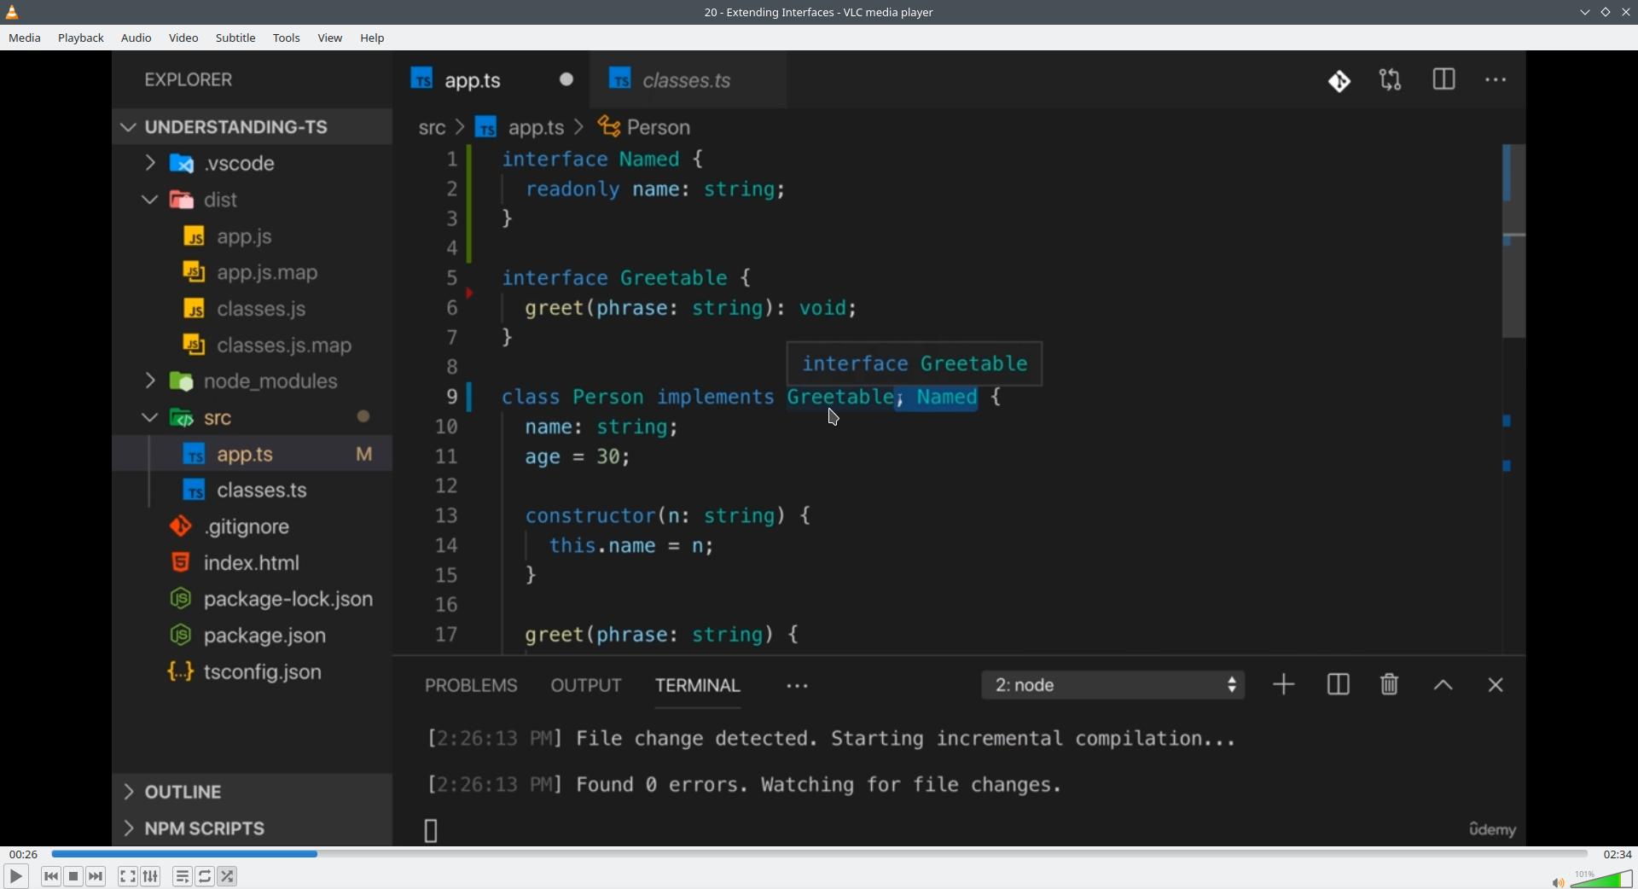Expand the .vscode folder
1638x889 pixels.
click(x=253, y=164)
